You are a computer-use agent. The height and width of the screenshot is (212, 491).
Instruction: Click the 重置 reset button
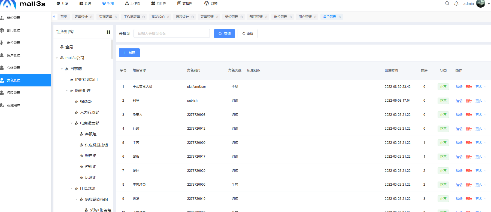(x=247, y=33)
